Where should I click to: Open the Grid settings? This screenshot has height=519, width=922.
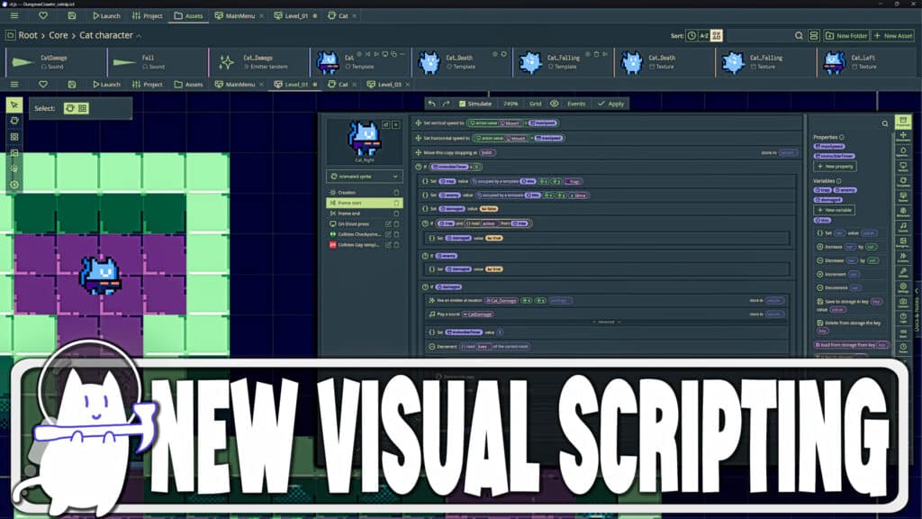tap(535, 104)
